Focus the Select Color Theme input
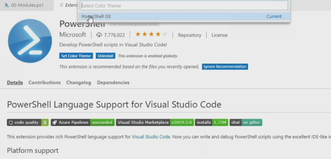331x159 pixels. (x=184, y=6)
